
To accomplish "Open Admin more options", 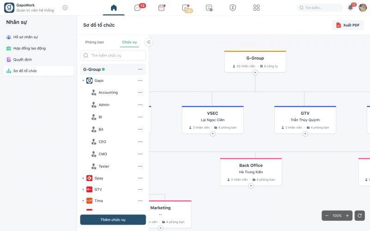I will point(140,105).
